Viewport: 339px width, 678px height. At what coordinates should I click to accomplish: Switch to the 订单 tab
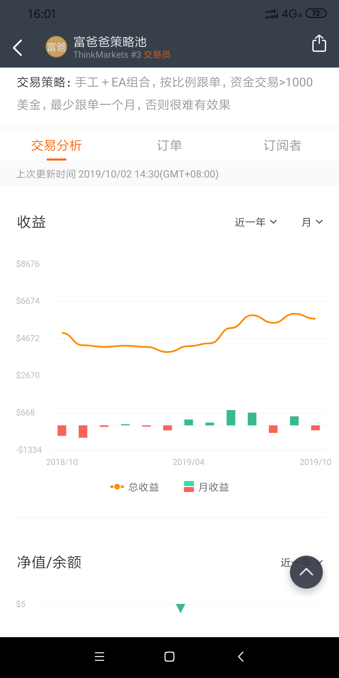(169, 145)
